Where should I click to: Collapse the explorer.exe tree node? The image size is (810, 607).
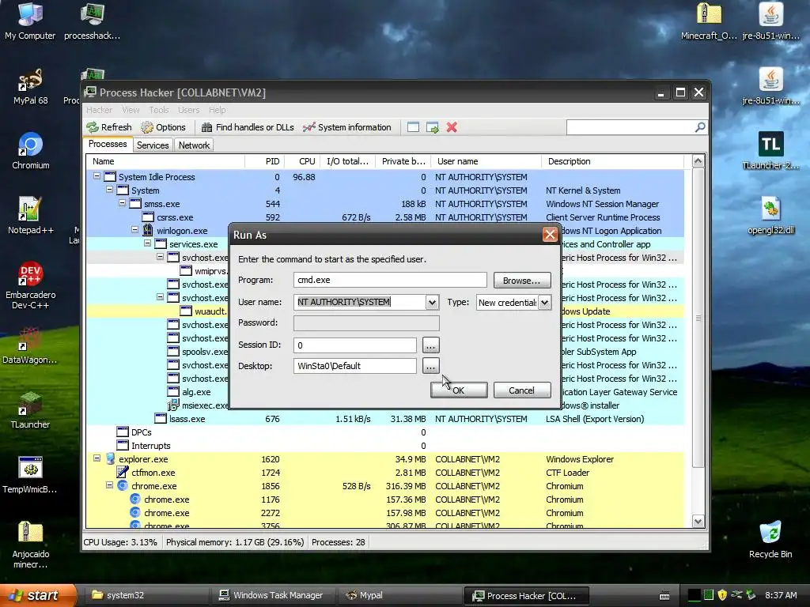97,458
